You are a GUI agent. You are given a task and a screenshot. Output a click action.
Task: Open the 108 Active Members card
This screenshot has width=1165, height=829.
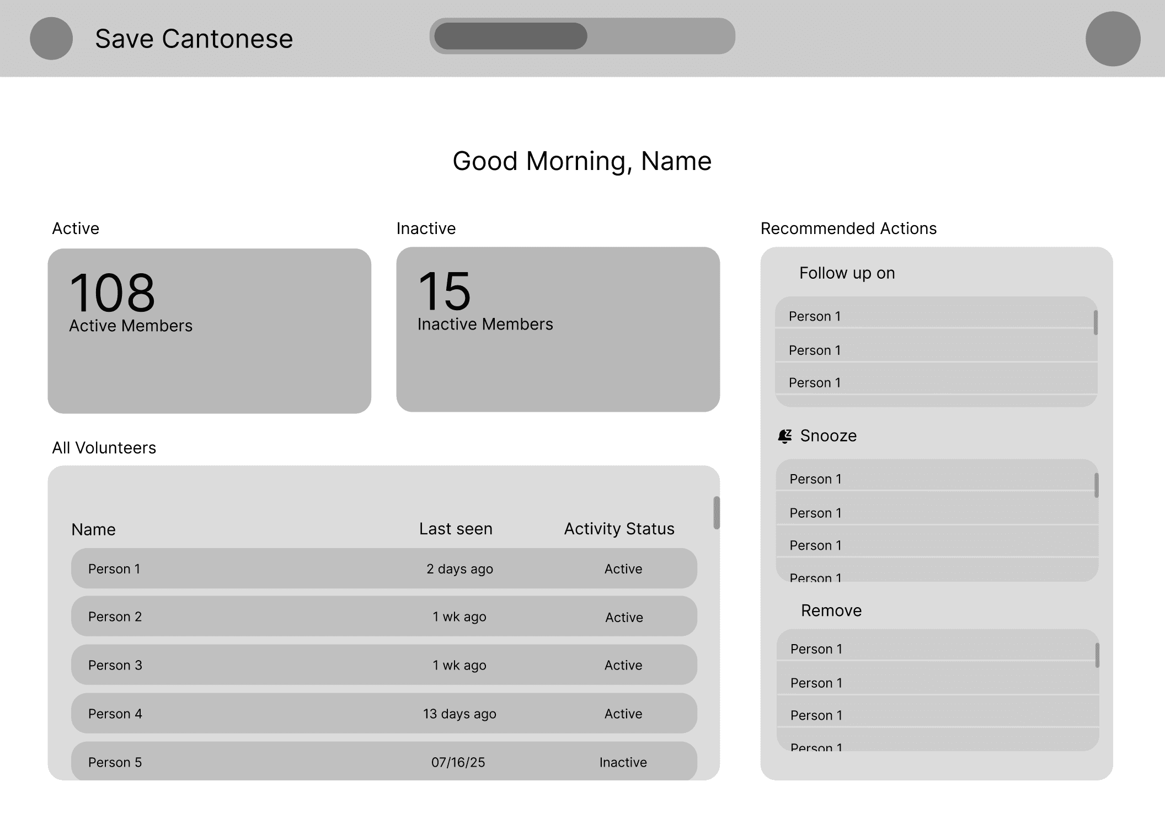click(209, 331)
